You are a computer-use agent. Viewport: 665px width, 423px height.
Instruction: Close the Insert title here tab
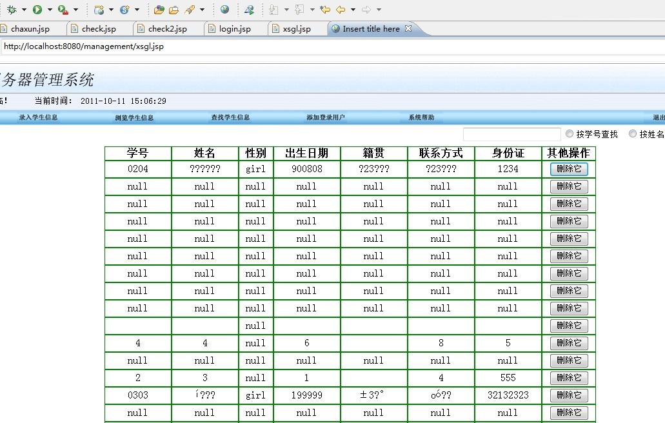pyautogui.click(x=408, y=28)
